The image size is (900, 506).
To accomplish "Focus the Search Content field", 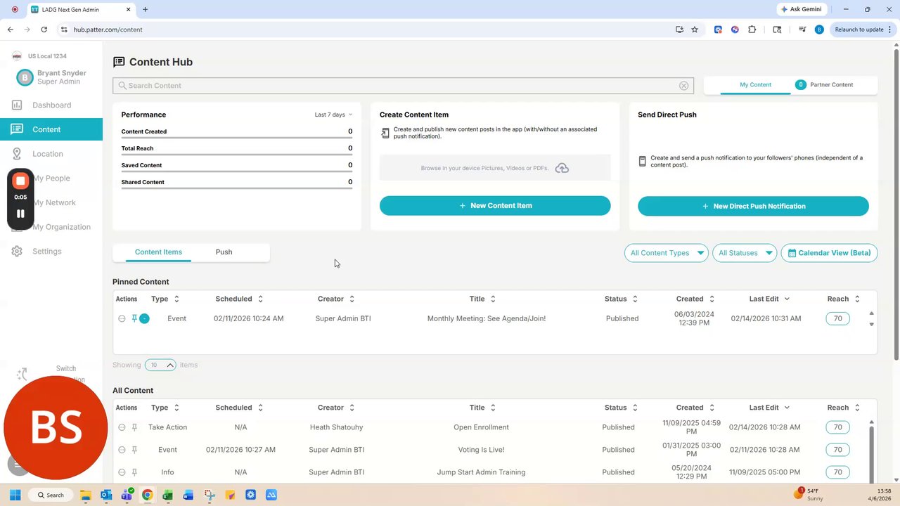I will pyautogui.click(x=403, y=86).
